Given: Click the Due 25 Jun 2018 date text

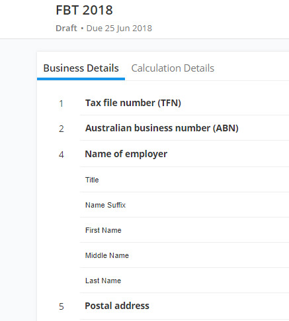Looking at the screenshot, I should click(x=119, y=29).
